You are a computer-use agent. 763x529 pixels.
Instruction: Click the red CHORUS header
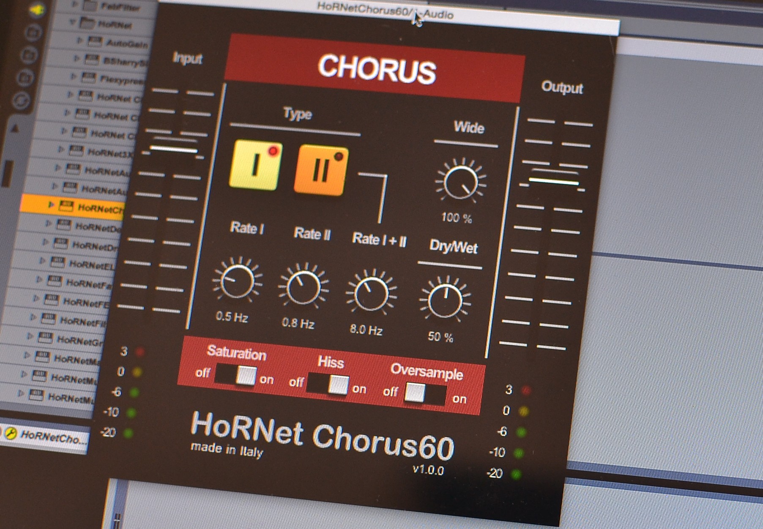(x=375, y=68)
